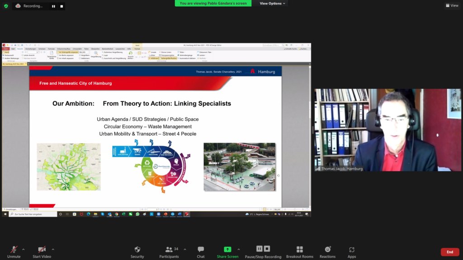Expand the arrow next to Share Screen
This screenshot has height=260, width=463.
point(239,249)
